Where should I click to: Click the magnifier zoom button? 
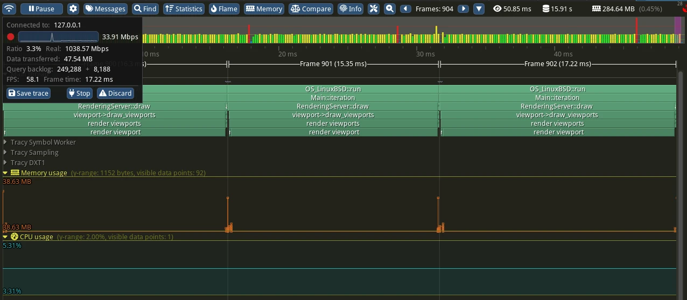(389, 9)
